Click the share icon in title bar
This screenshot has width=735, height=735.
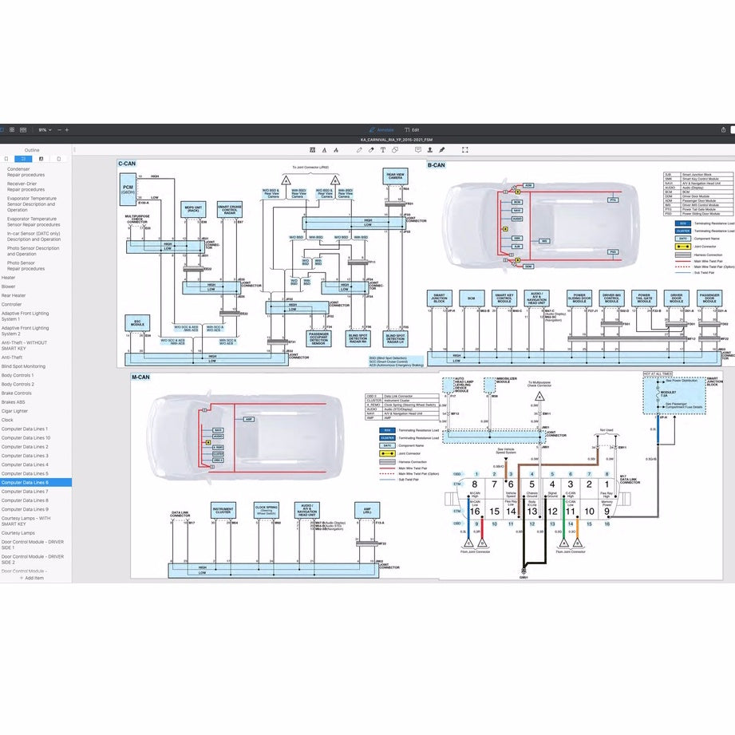click(x=723, y=129)
